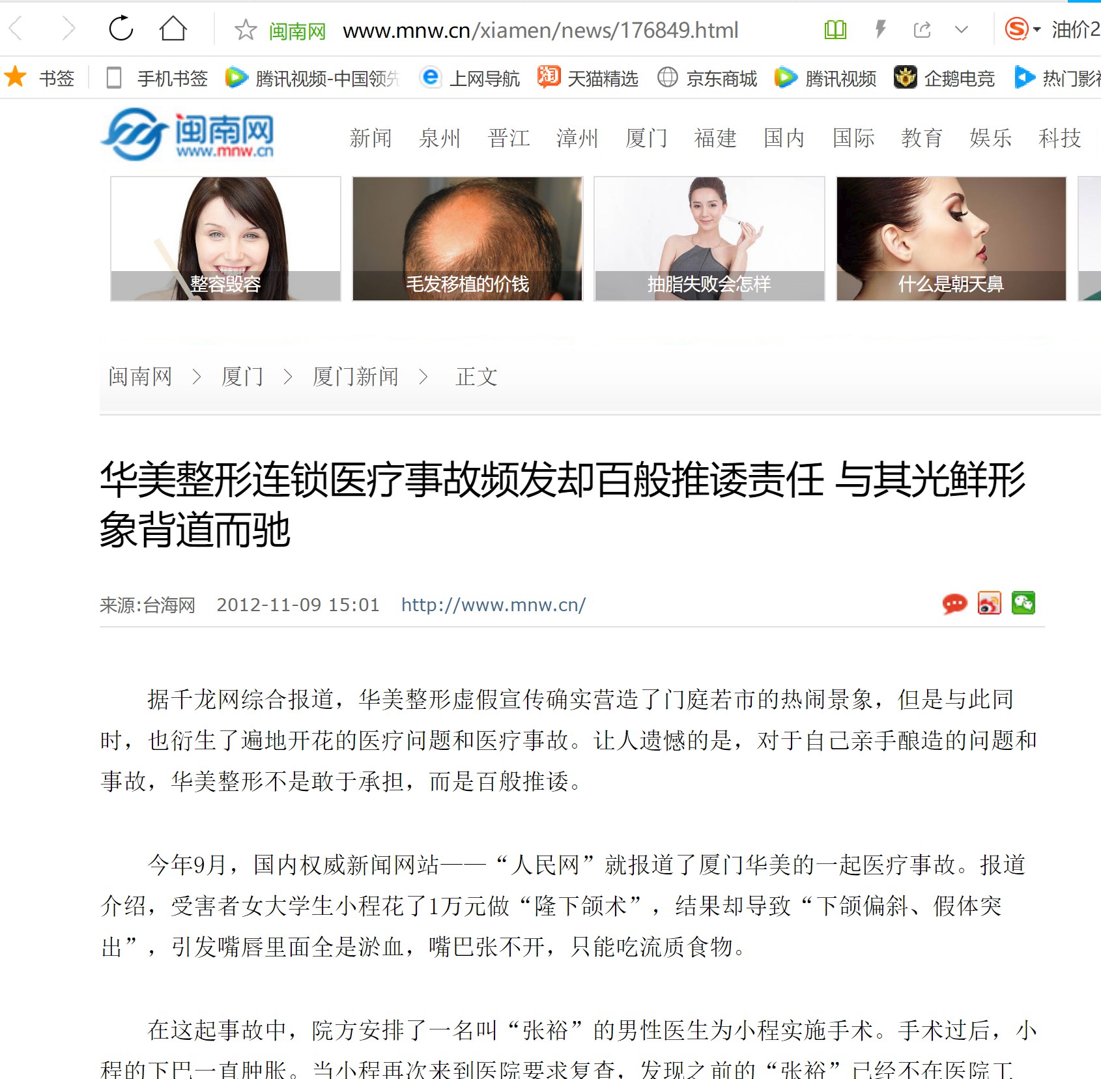This screenshot has height=1079, width=1101.
Task: Open Sogou search engine dropdown
Action: (x=1023, y=29)
